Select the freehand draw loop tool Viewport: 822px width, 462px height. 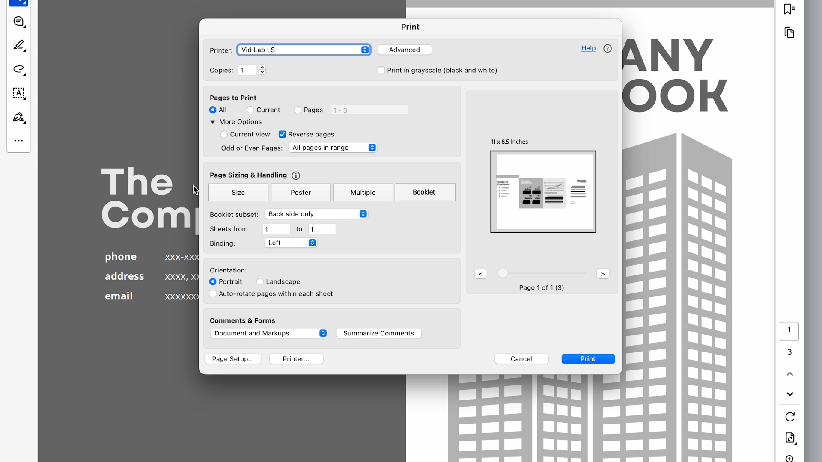pyautogui.click(x=18, y=69)
